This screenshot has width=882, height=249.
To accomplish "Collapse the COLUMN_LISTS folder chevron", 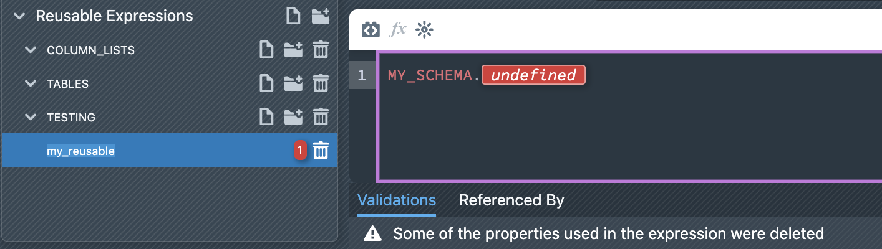I will point(31,50).
